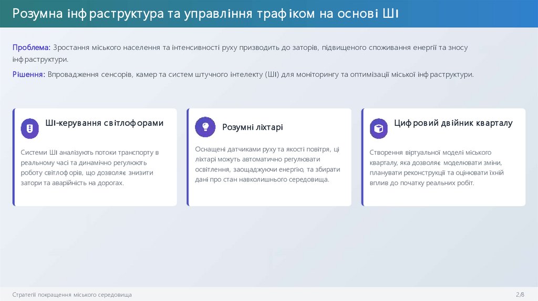Click footer text 'Стратегії покращення міського середовища'
538x301 pixels.
click(72, 295)
